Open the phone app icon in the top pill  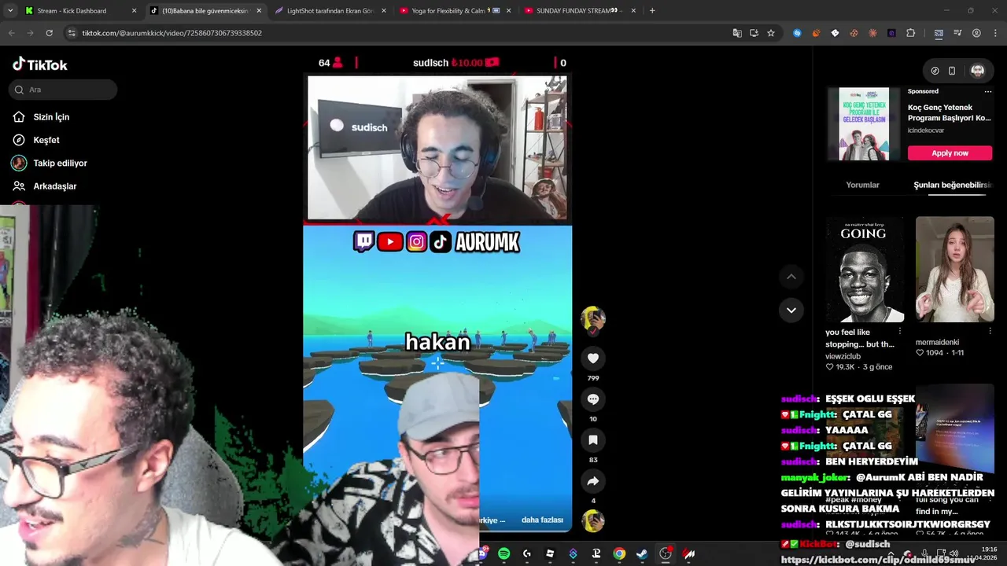pos(952,71)
